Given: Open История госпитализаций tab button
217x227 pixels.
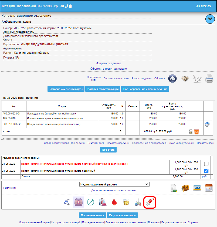Looking at the screenshot, I should coord(103,89).
